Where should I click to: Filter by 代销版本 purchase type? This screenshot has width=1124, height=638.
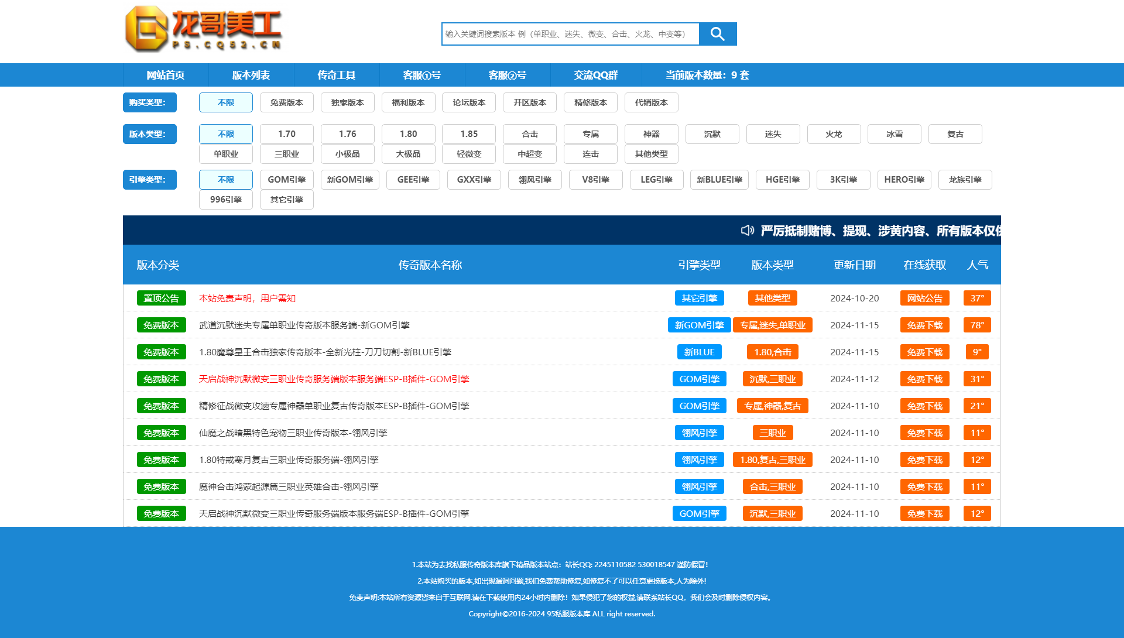[x=652, y=102]
